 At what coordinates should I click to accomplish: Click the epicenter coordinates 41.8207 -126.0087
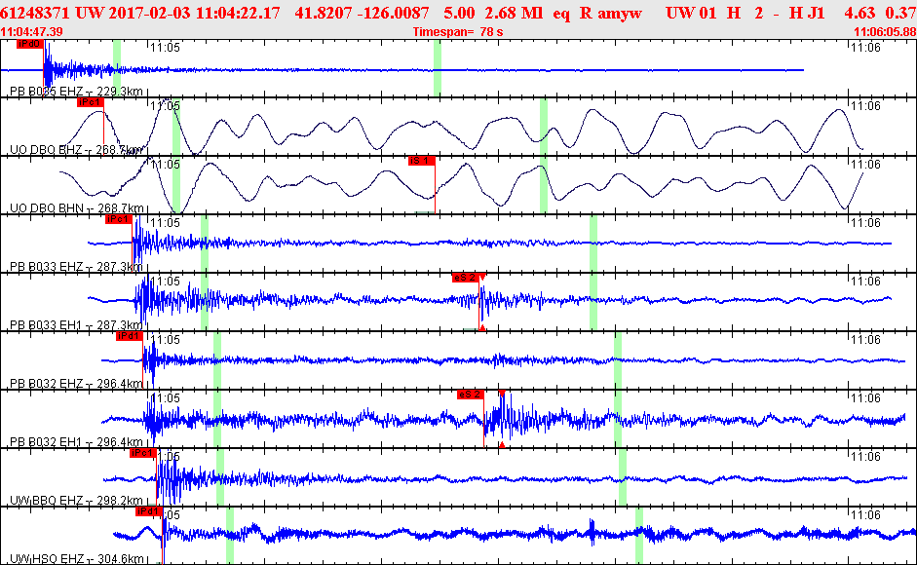[x=362, y=13]
